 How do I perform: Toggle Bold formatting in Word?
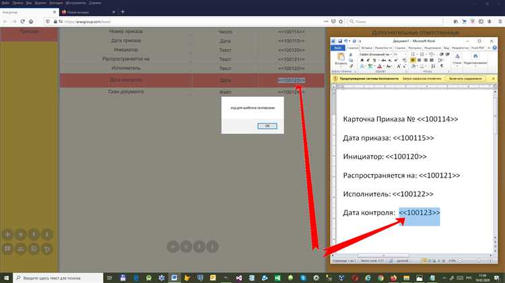362,60
